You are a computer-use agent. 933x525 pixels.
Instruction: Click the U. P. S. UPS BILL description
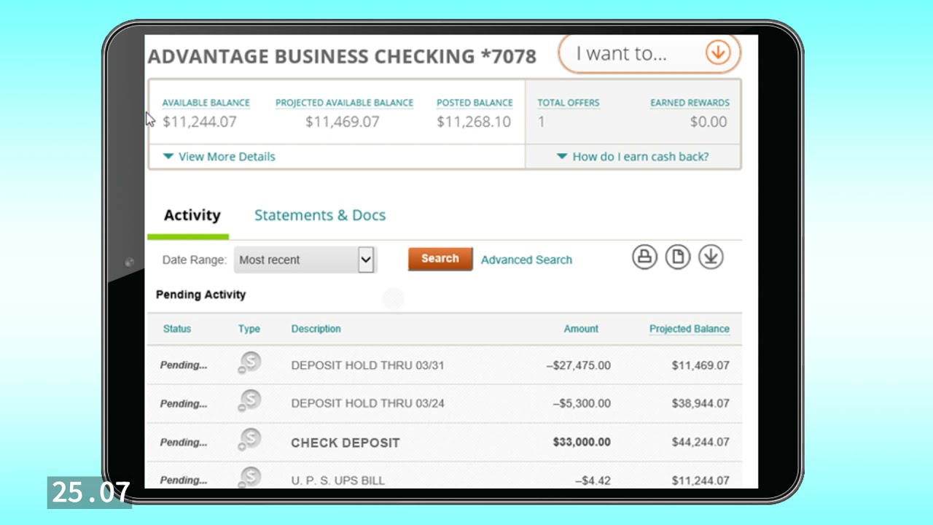pyautogui.click(x=338, y=481)
